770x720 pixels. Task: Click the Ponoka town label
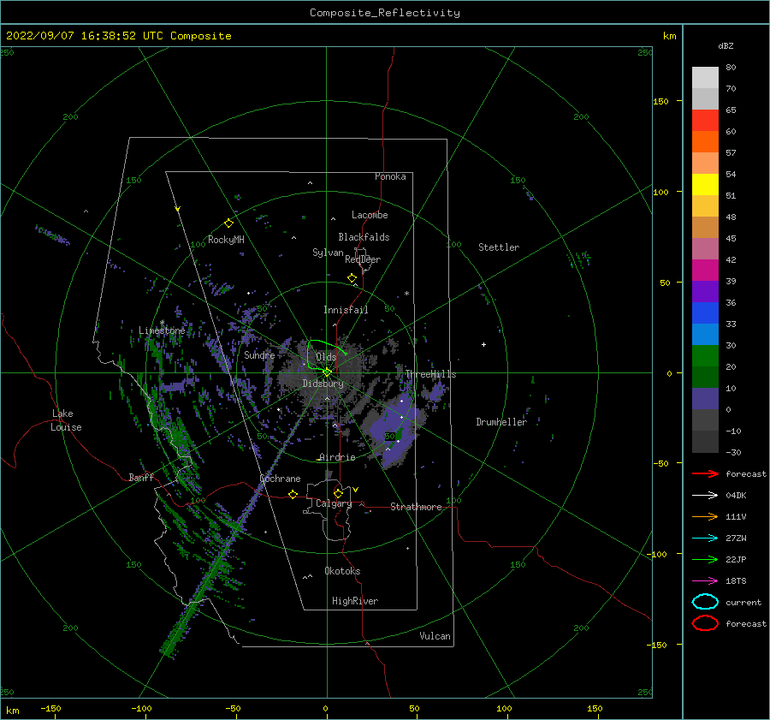390,176
